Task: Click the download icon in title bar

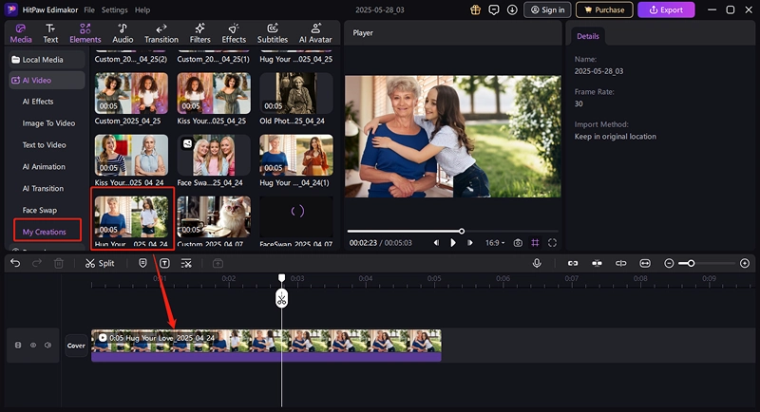Action: pyautogui.click(x=512, y=9)
